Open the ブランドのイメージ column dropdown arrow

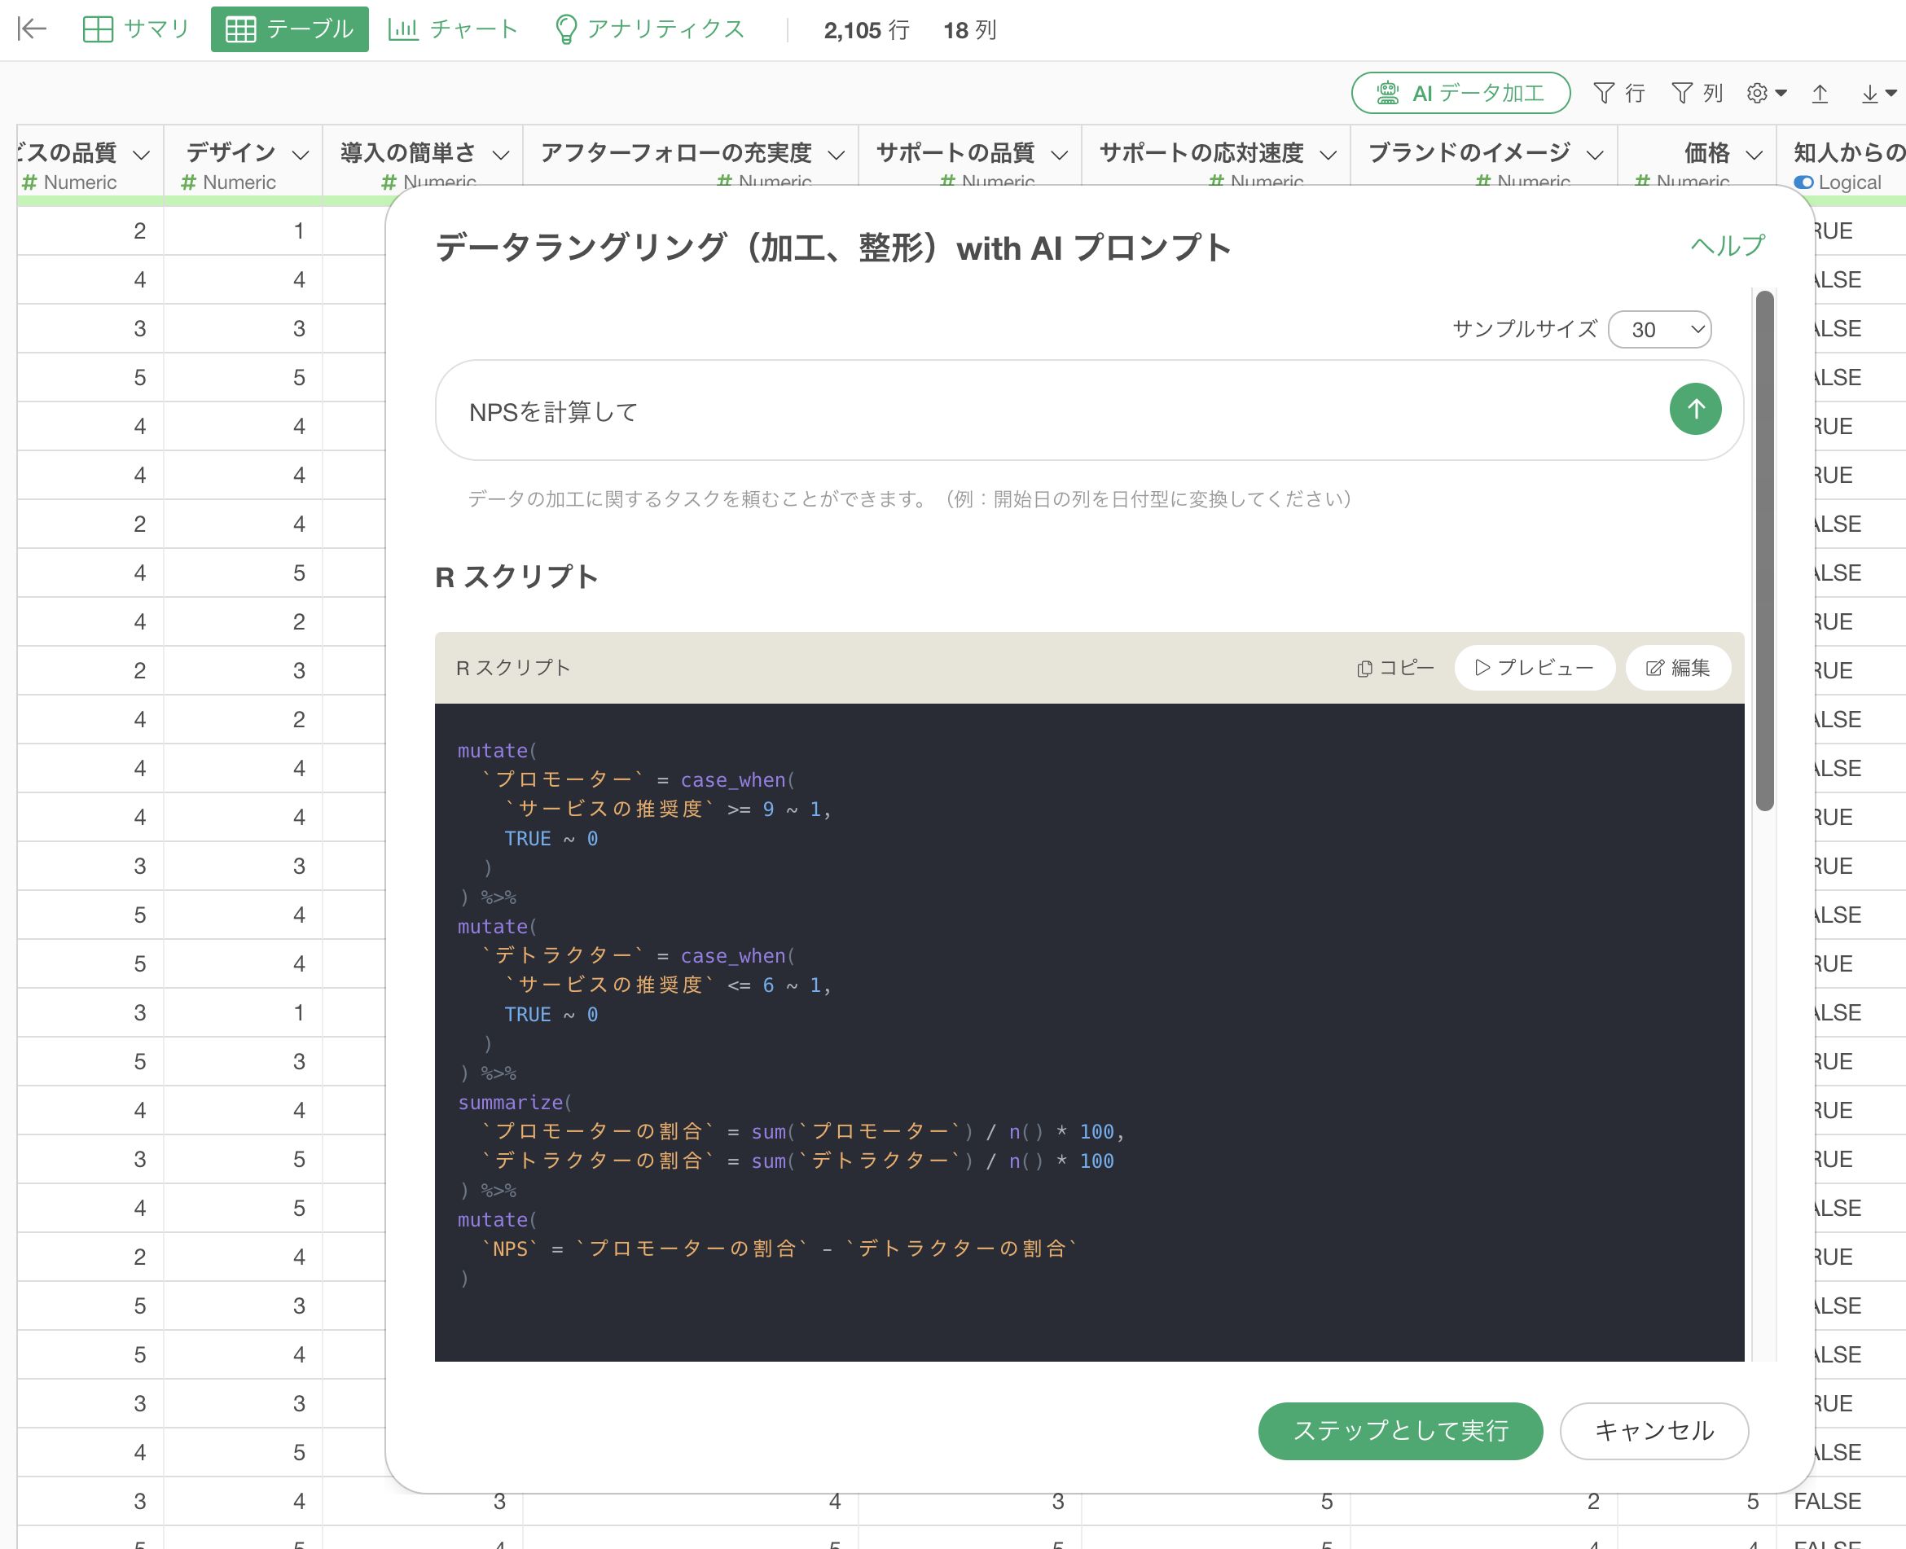(1595, 156)
